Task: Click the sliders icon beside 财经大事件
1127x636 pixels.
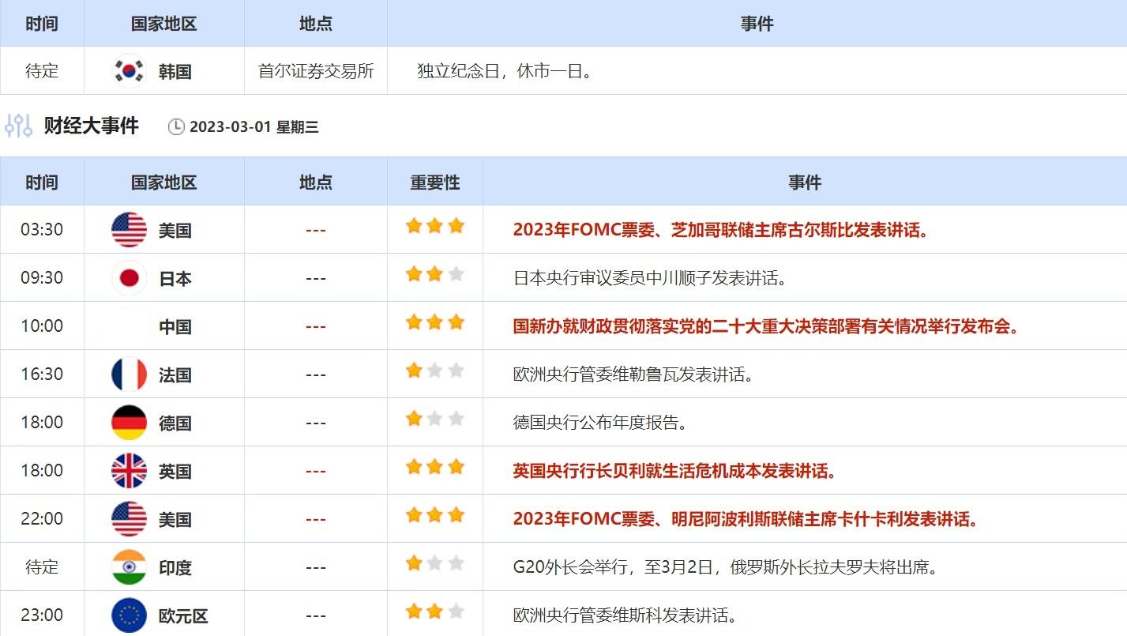Action: [x=18, y=126]
